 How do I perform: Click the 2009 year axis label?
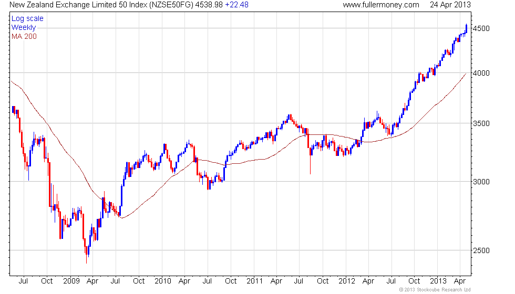pyautogui.click(x=71, y=281)
